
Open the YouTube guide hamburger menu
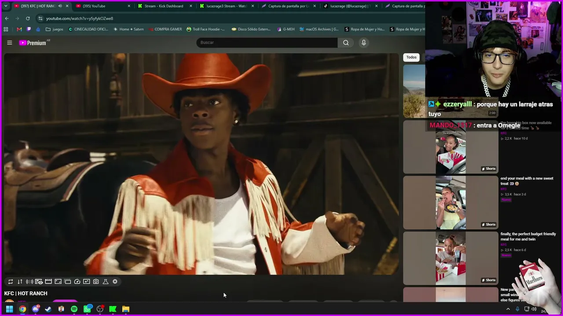9,43
